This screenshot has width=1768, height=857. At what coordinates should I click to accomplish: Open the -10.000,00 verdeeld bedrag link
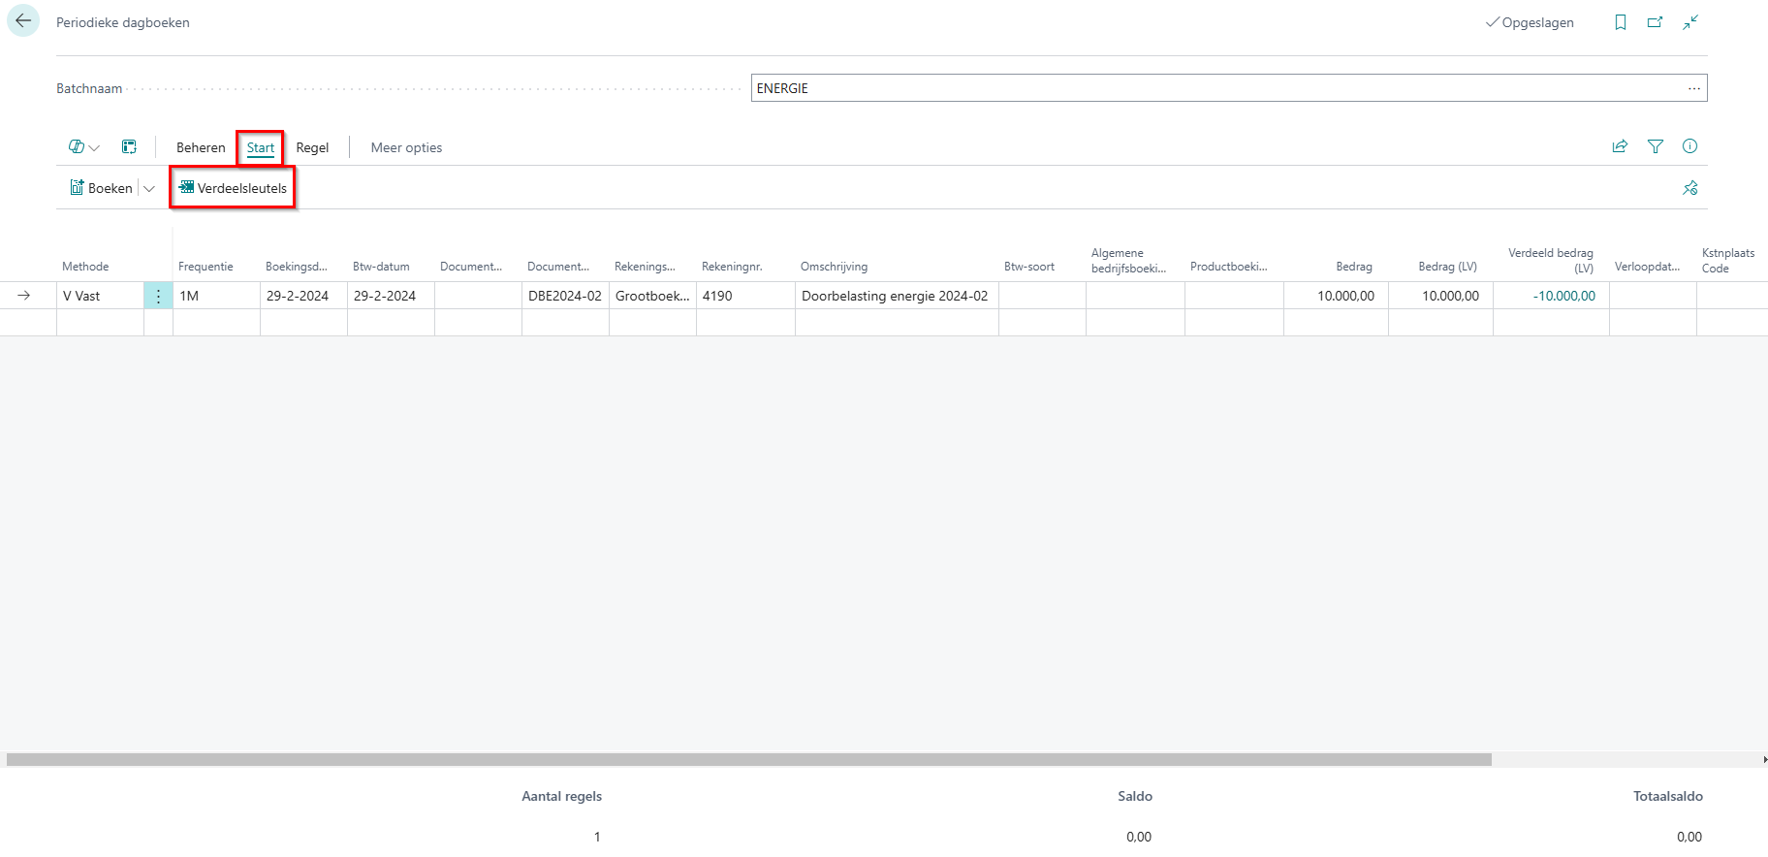(x=1563, y=296)
